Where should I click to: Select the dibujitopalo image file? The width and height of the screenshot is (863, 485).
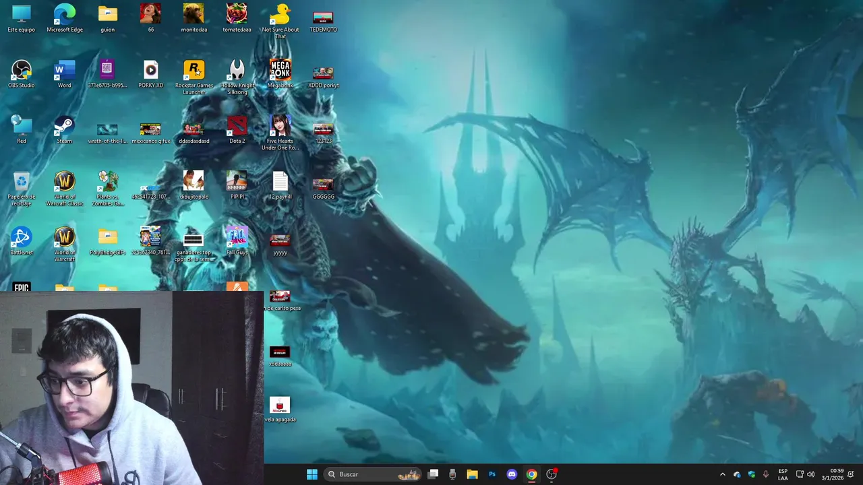point(194,186)
